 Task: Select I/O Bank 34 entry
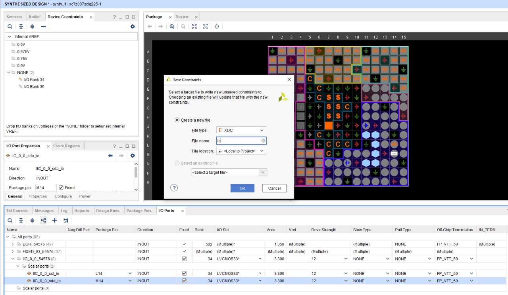pos(34,80)
